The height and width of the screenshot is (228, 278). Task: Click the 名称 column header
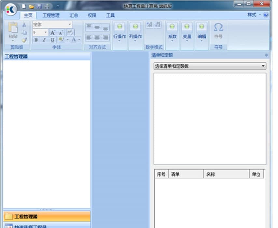tap(227, 174)
